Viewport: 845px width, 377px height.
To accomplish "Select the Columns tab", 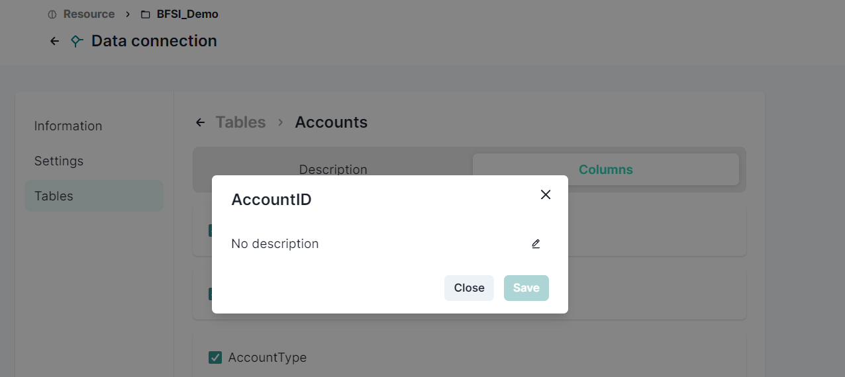I will pos(605,169).
